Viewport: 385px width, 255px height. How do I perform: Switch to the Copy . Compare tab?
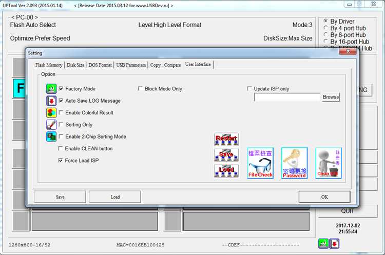coord(165,65)
